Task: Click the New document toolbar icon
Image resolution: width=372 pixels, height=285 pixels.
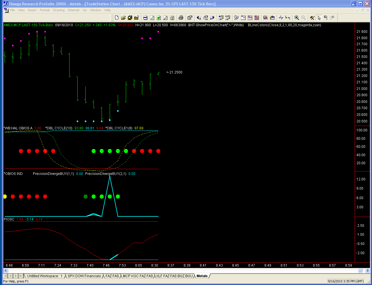Action: [x=117, y=18]
